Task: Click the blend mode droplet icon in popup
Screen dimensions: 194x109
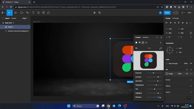Action: (x=161, y=42)
